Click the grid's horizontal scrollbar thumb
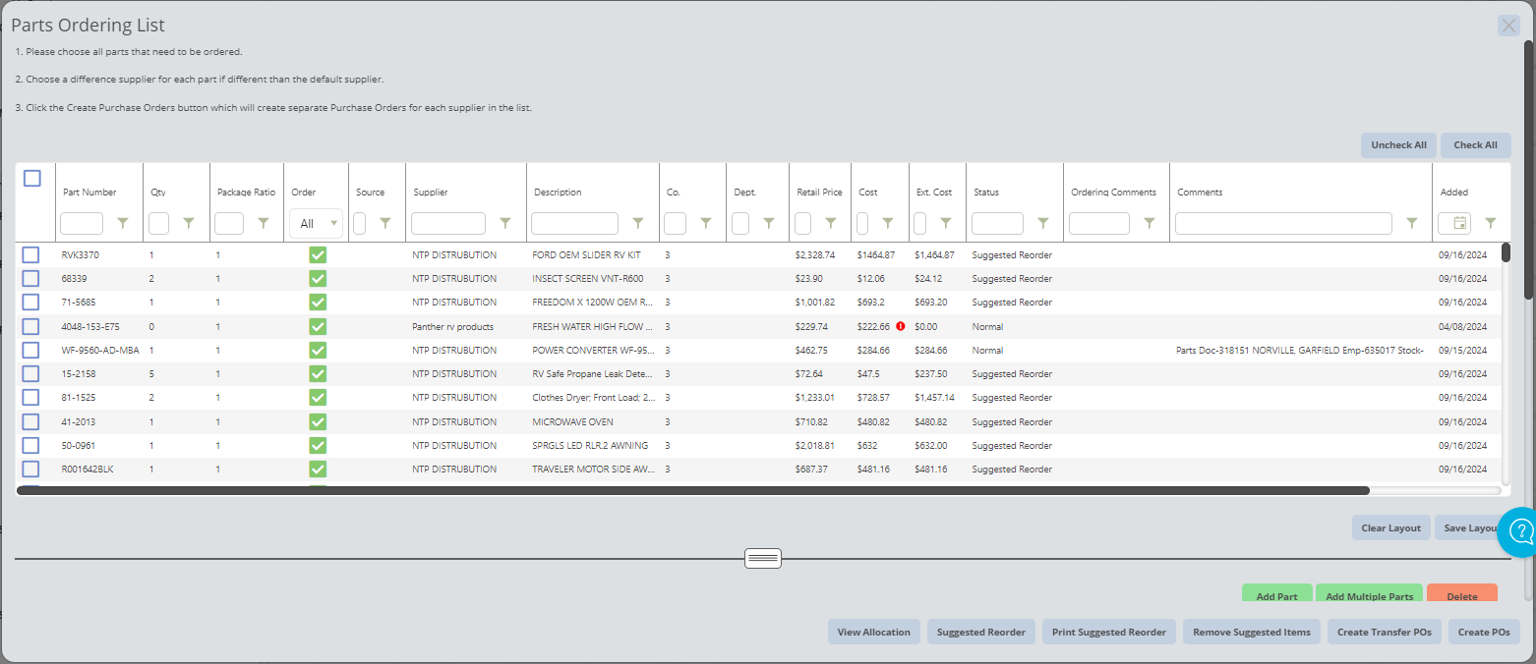This screenshot has width=1536, height=664. click(693, 490)
